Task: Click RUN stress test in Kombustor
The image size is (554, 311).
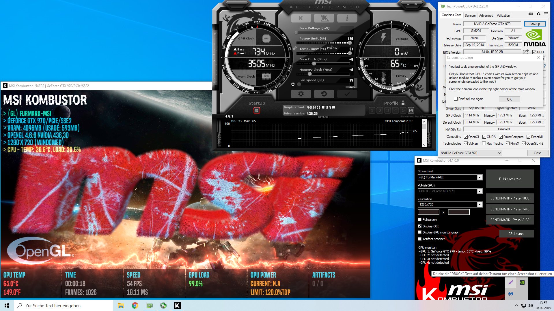Action: coord(510,179)
